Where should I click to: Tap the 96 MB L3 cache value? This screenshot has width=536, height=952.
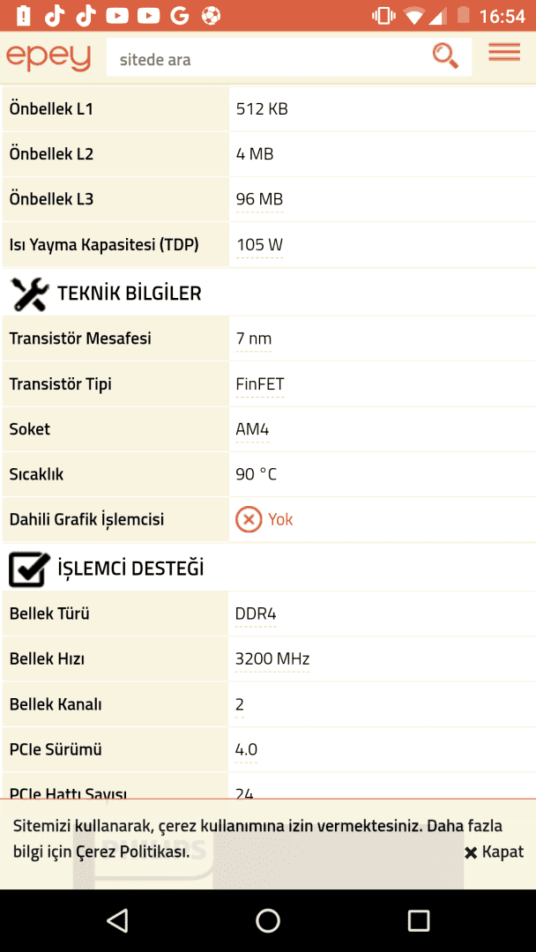click(x=259, y=199)
